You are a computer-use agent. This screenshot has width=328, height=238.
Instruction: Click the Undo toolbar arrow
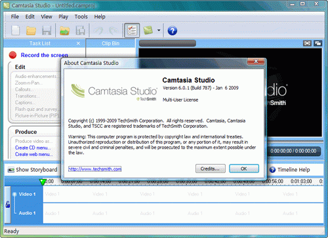pos(98,31)
